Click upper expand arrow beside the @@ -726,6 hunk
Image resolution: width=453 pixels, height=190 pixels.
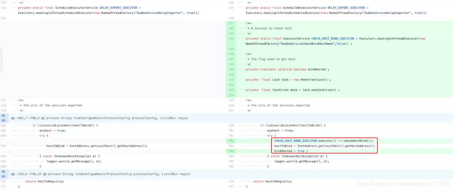point(3,172)
